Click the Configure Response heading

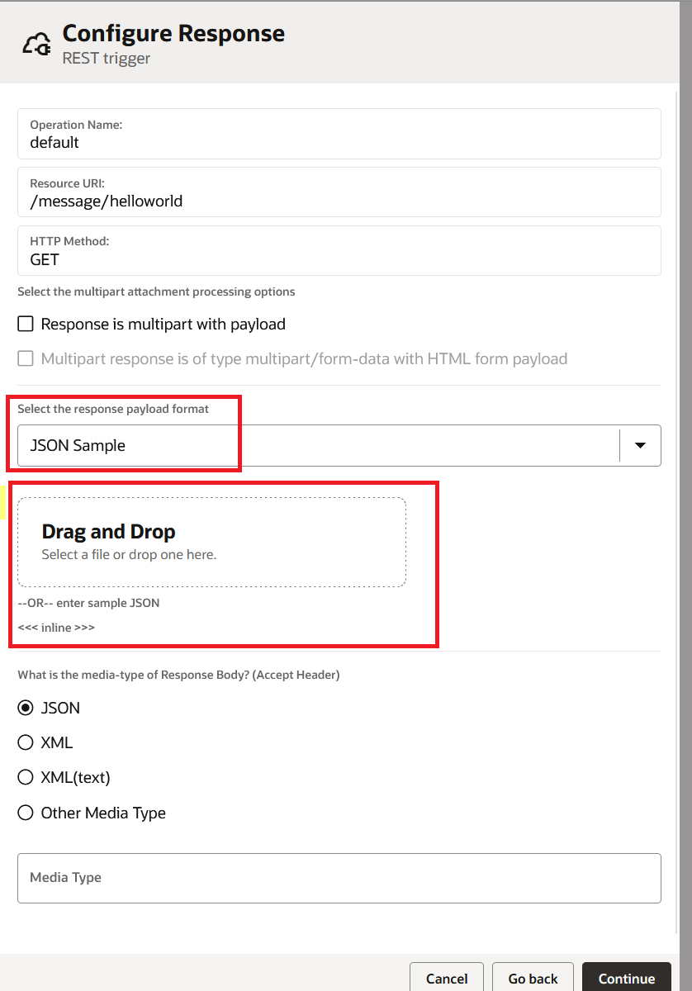pos(173,34)
